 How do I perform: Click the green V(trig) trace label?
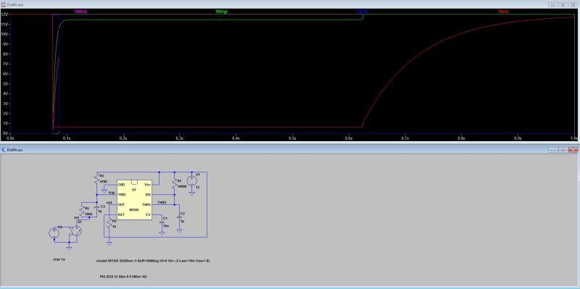click(x=222, y=12)
